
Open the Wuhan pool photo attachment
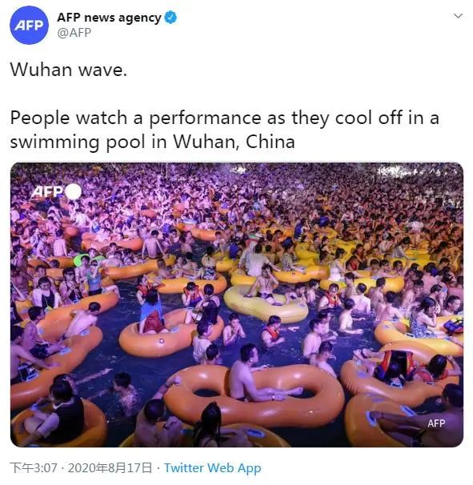coord(237,304)
